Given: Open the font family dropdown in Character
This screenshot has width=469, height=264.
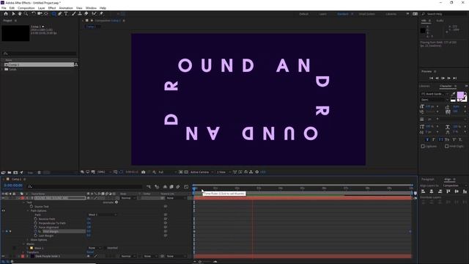Looking at the screenshot, I should click(x=435, y=94).
